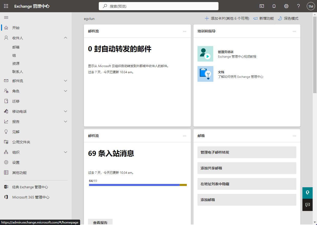Click the role icon beside 角色
Screen dimensions: 317x225
pos(6,91)
